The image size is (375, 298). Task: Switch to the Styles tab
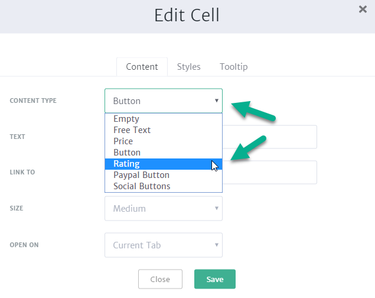click(189, 67)
